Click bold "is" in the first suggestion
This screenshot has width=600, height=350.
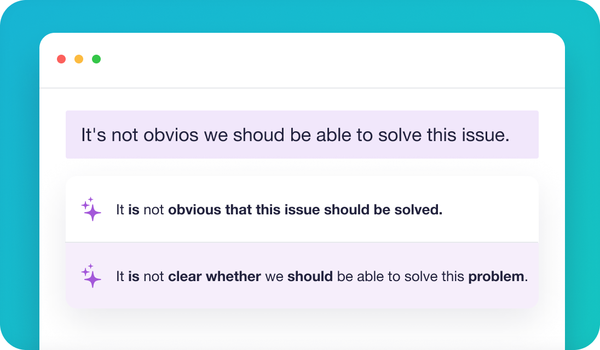point(134,210)
